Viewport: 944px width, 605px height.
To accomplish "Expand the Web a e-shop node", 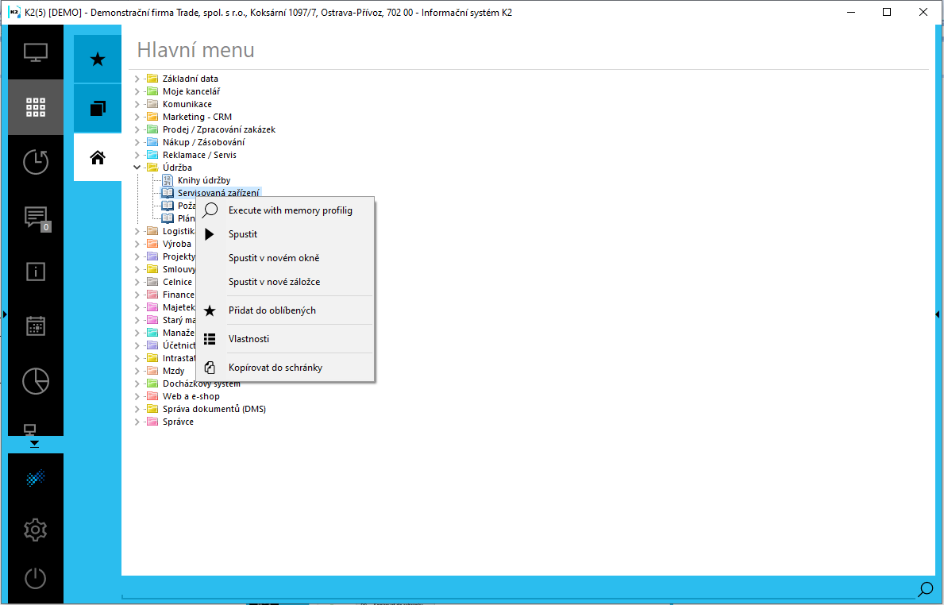I will click(137, 397).
